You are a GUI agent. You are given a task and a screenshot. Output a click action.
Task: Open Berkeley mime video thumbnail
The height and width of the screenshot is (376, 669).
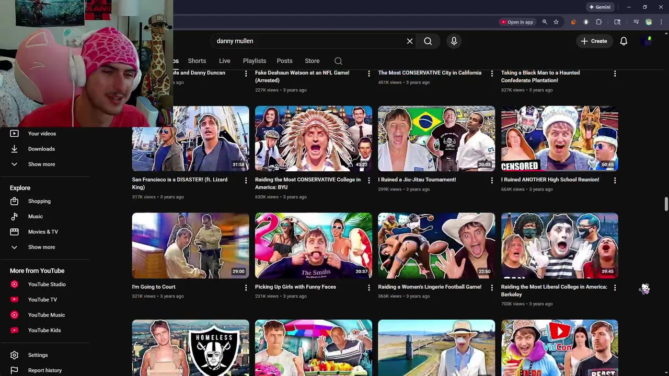pyautogui.click(x=559, y=245)
